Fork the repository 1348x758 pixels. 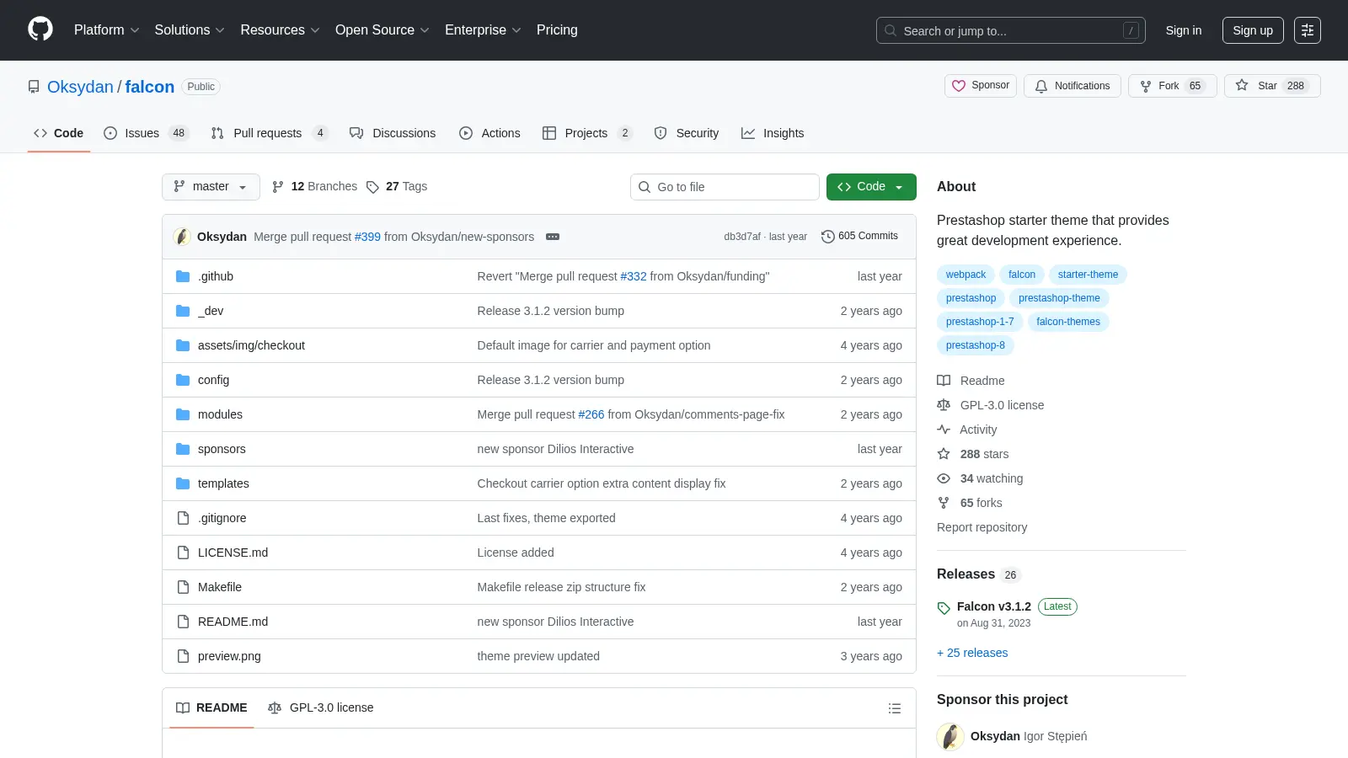tap(1172, 86)
